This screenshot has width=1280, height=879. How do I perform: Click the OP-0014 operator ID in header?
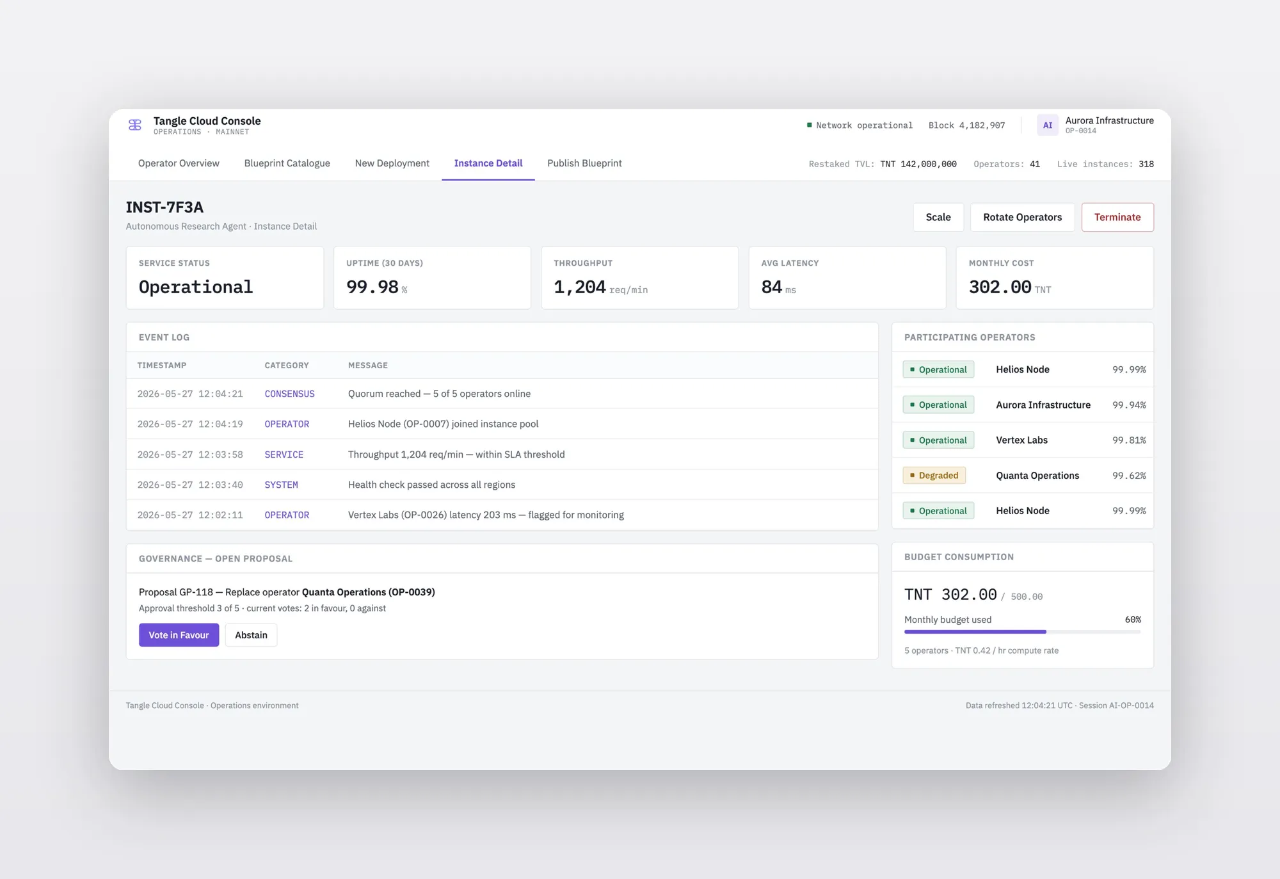click(x=1080, y=131)
